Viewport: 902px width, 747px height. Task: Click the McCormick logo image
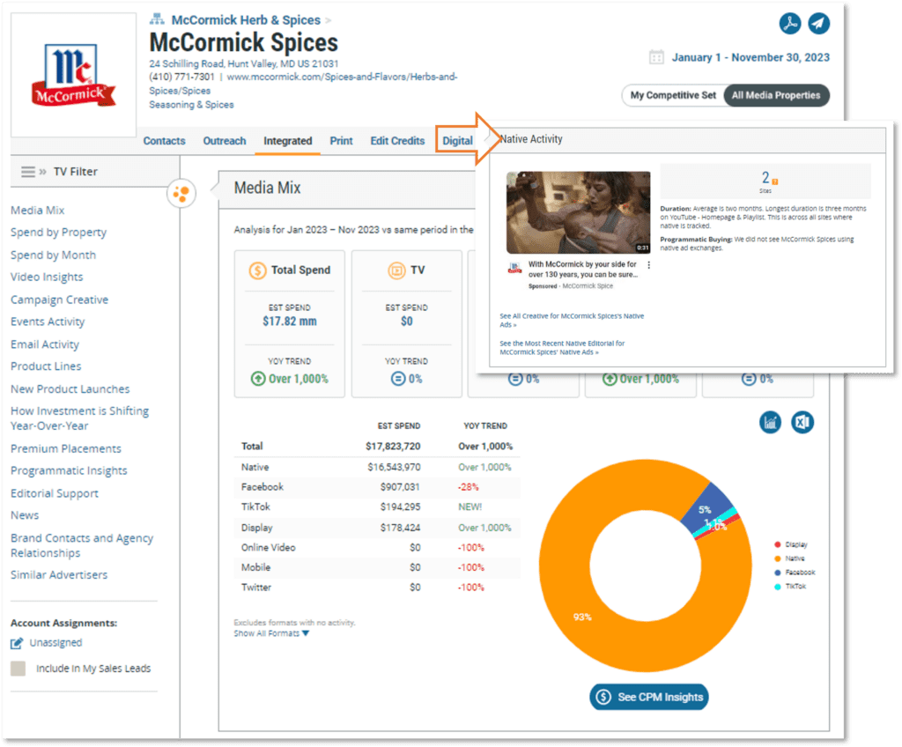[73, 76]
